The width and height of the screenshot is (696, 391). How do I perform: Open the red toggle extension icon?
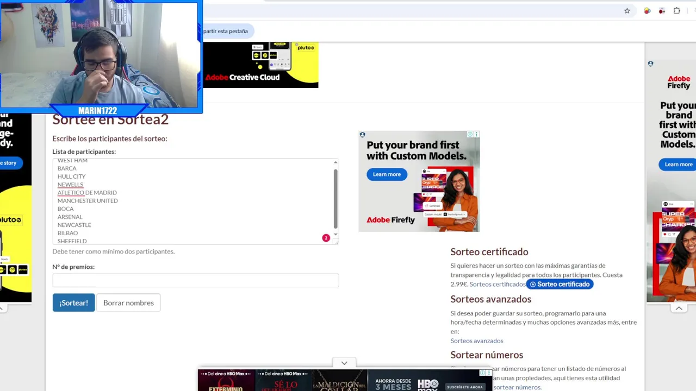click(662, 11)
